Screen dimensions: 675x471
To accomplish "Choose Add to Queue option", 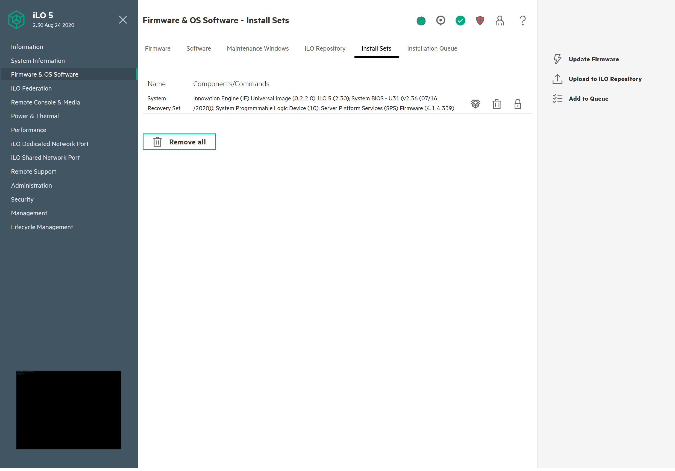I will tap(588, 98).
